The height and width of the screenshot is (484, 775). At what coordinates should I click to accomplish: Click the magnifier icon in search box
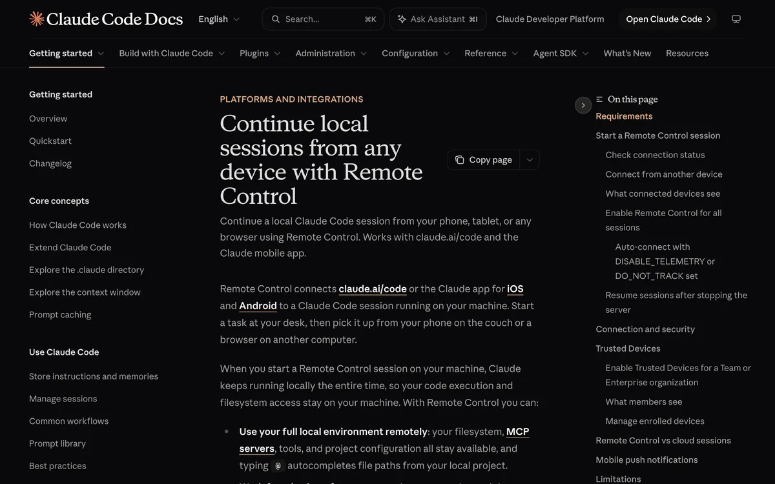(276, 19)
